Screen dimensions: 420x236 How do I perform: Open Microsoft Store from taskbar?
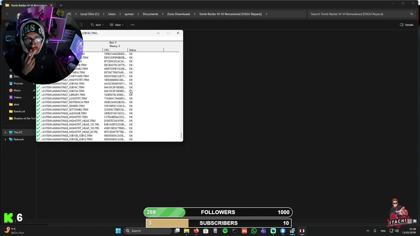point(206,231)
